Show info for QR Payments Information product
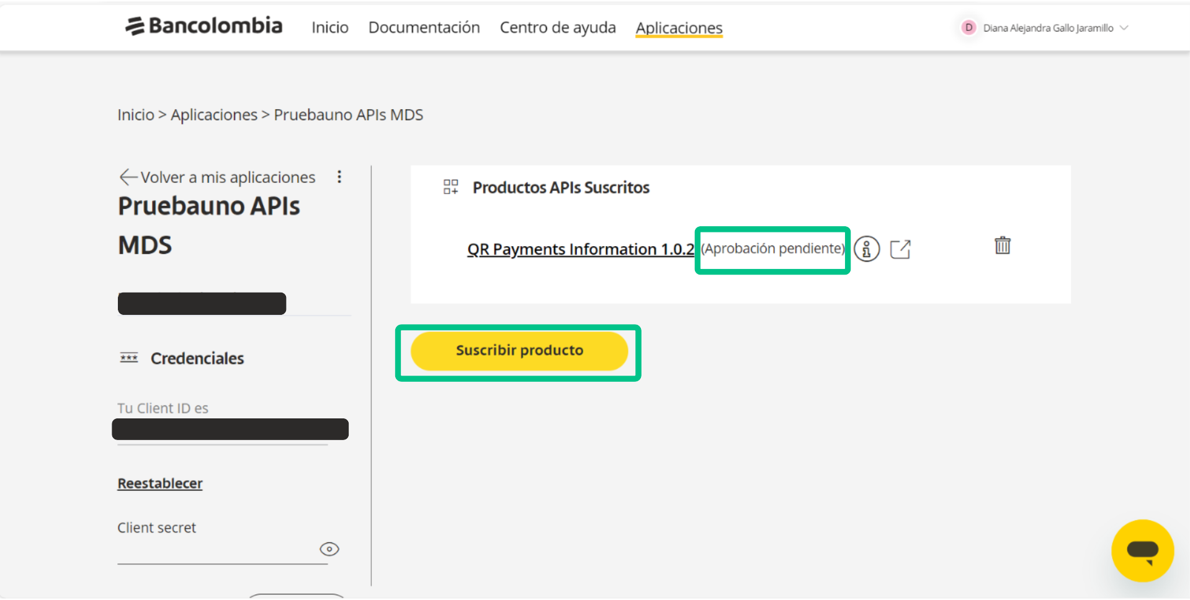 click(867, 249)
